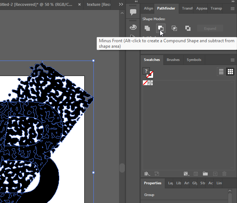237x203 pixels.
Task: Activate the Untitled-2 [Recovered] document tab
Action: point(36,4)
